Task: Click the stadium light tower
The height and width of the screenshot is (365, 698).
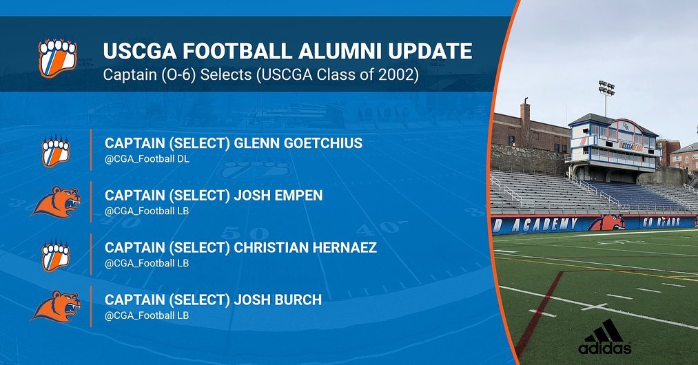Action: (x=606, y=98)
